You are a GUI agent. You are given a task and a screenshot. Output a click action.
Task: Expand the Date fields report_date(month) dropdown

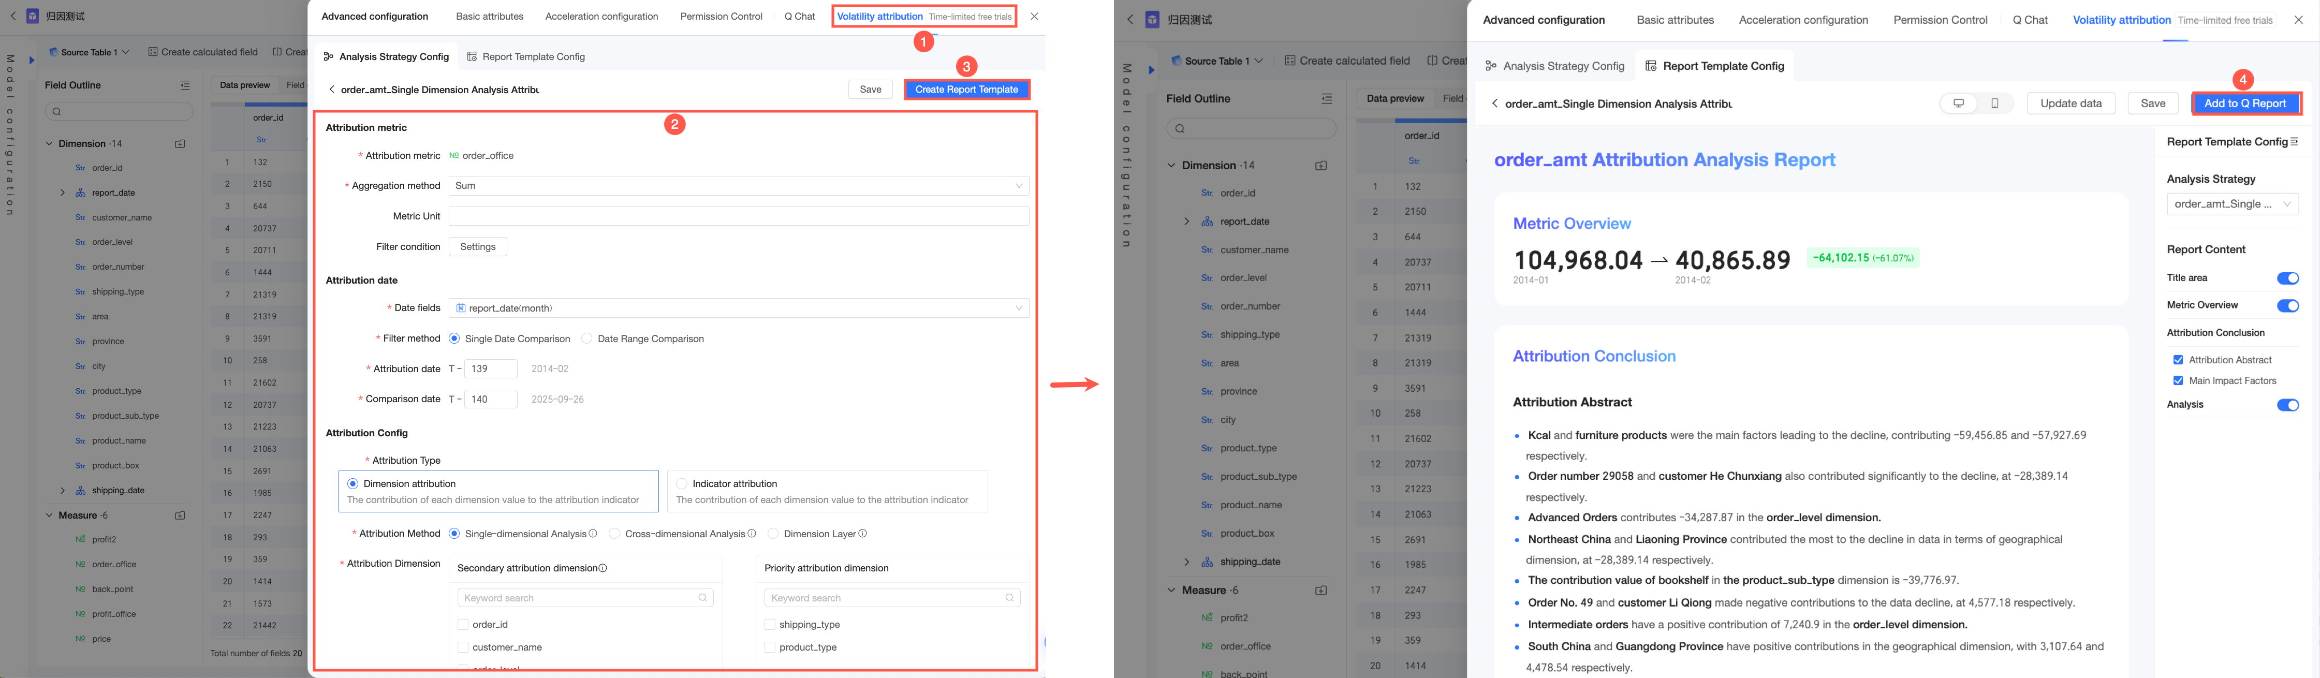(739, 308)
